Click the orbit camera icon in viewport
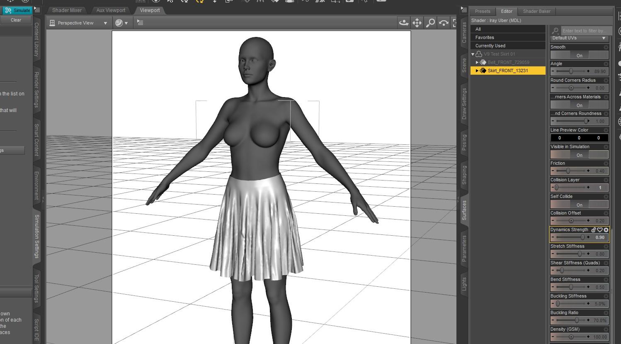This screenshot has width=621, height=344. (x=403, y=23)
